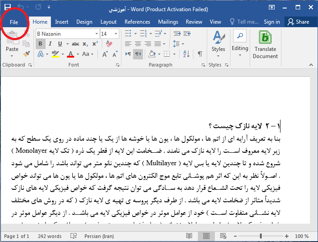
Task: Set right-to-left text direction
Action: tap(138, 54)
